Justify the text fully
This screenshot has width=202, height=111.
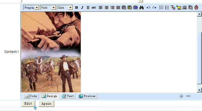[118, 8]
